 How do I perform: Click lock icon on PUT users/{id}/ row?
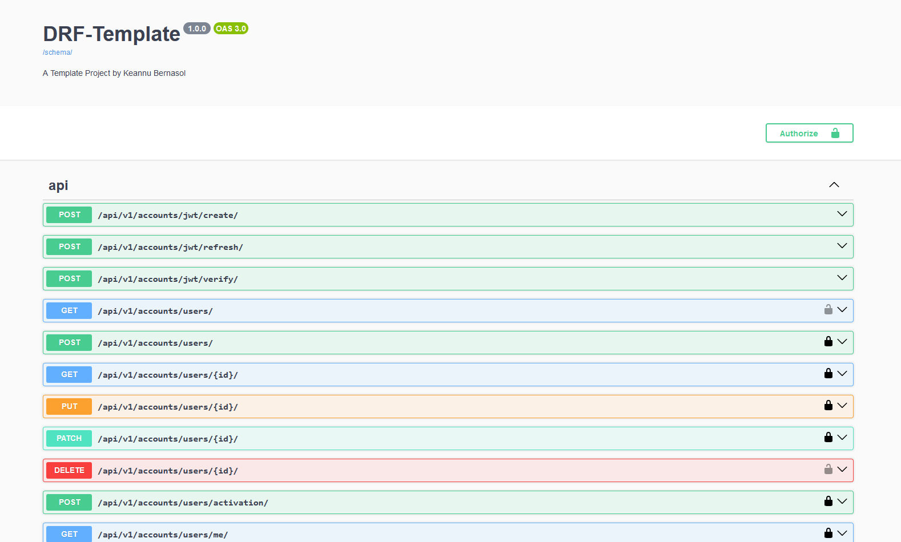pos(828,406)
